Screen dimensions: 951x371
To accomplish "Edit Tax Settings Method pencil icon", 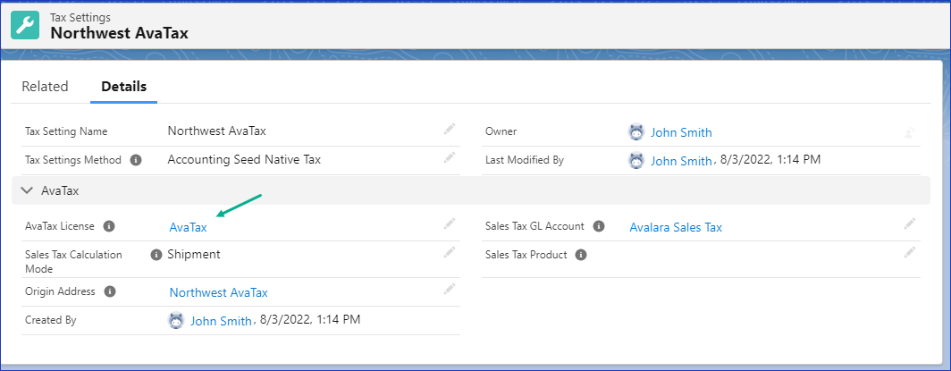I will pyautogui.click(x=449, y=157).
